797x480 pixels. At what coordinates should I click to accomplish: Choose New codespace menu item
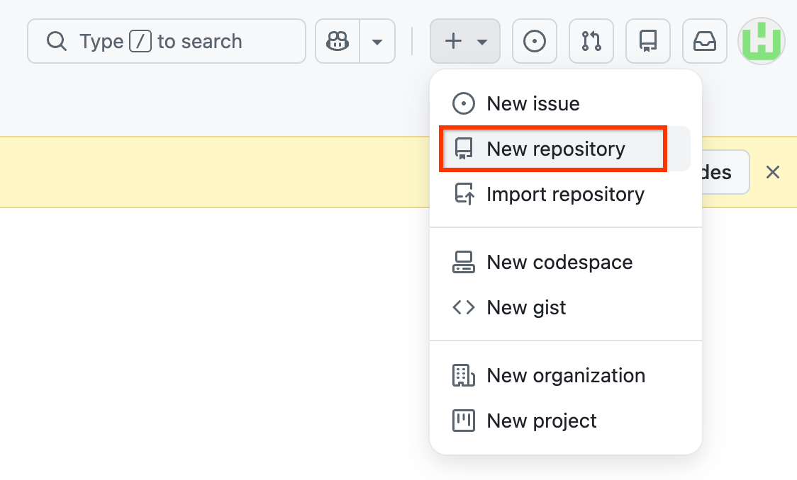tap(565, 262)
